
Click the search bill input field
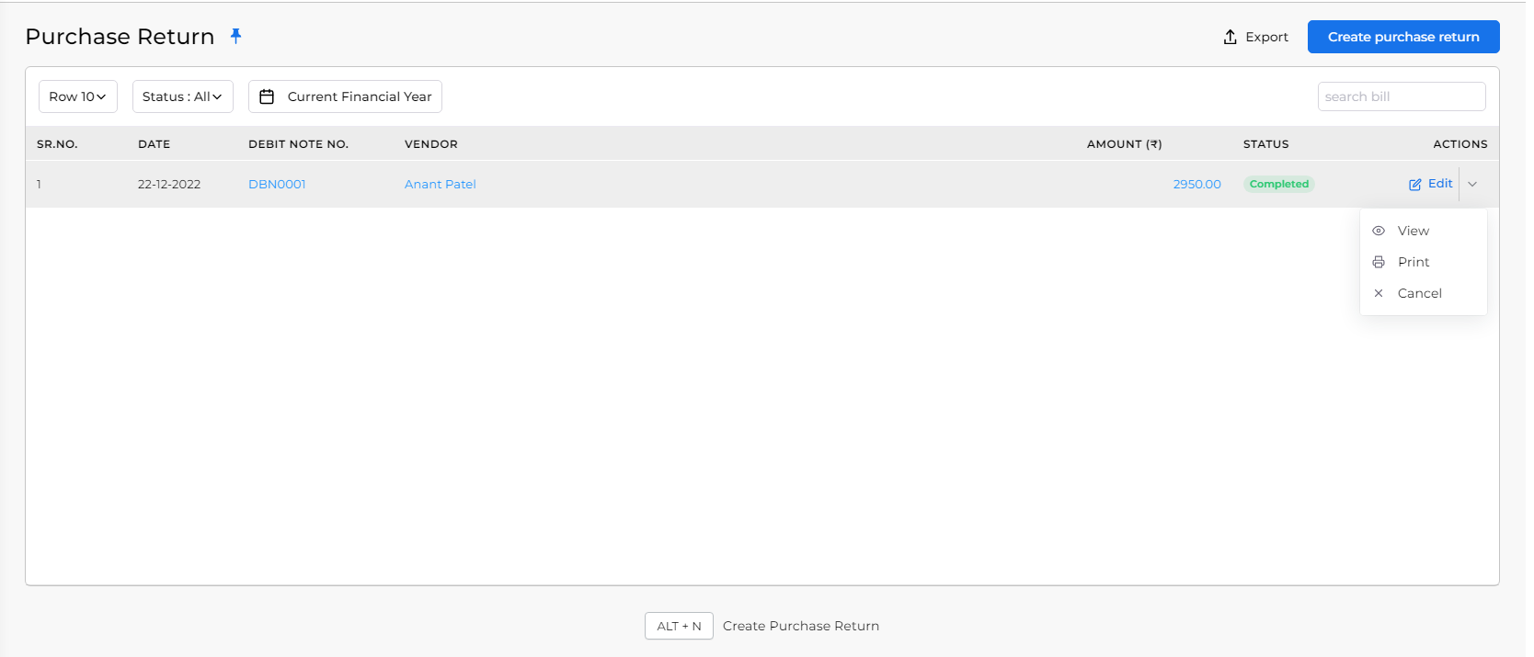coord(1402,96)
